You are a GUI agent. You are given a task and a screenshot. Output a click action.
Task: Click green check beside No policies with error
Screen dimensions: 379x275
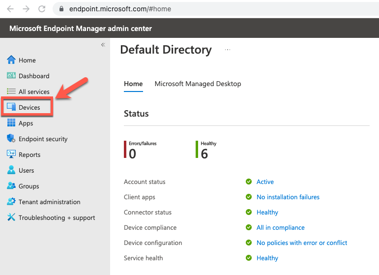coord(249,243)
